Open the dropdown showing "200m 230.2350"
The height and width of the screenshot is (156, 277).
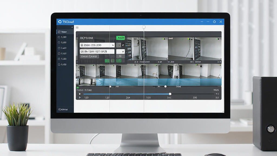97,45
